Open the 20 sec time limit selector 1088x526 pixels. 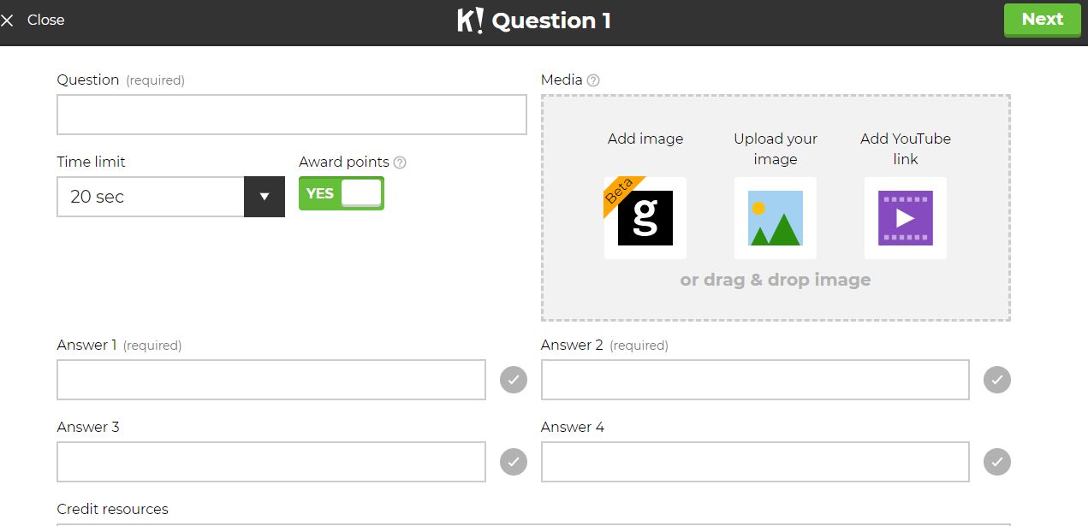click(x=151, y=197)
